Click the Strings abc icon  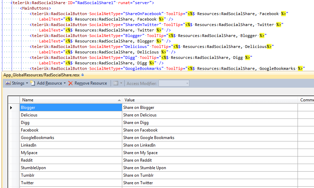[x=8, y=83]
